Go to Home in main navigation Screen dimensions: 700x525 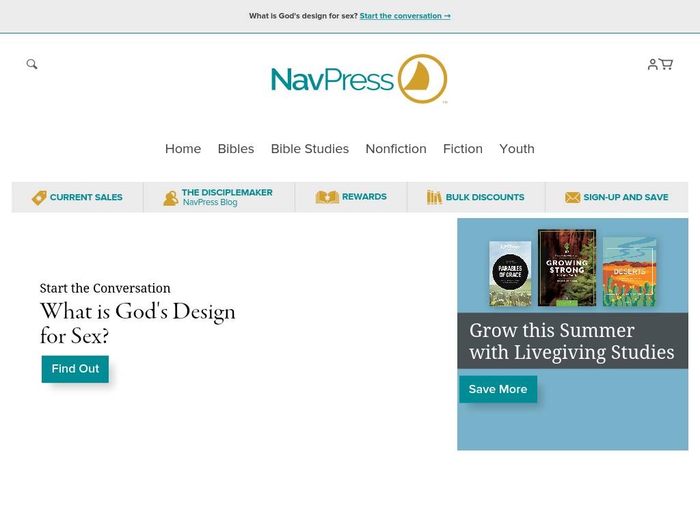pos(183,148)
